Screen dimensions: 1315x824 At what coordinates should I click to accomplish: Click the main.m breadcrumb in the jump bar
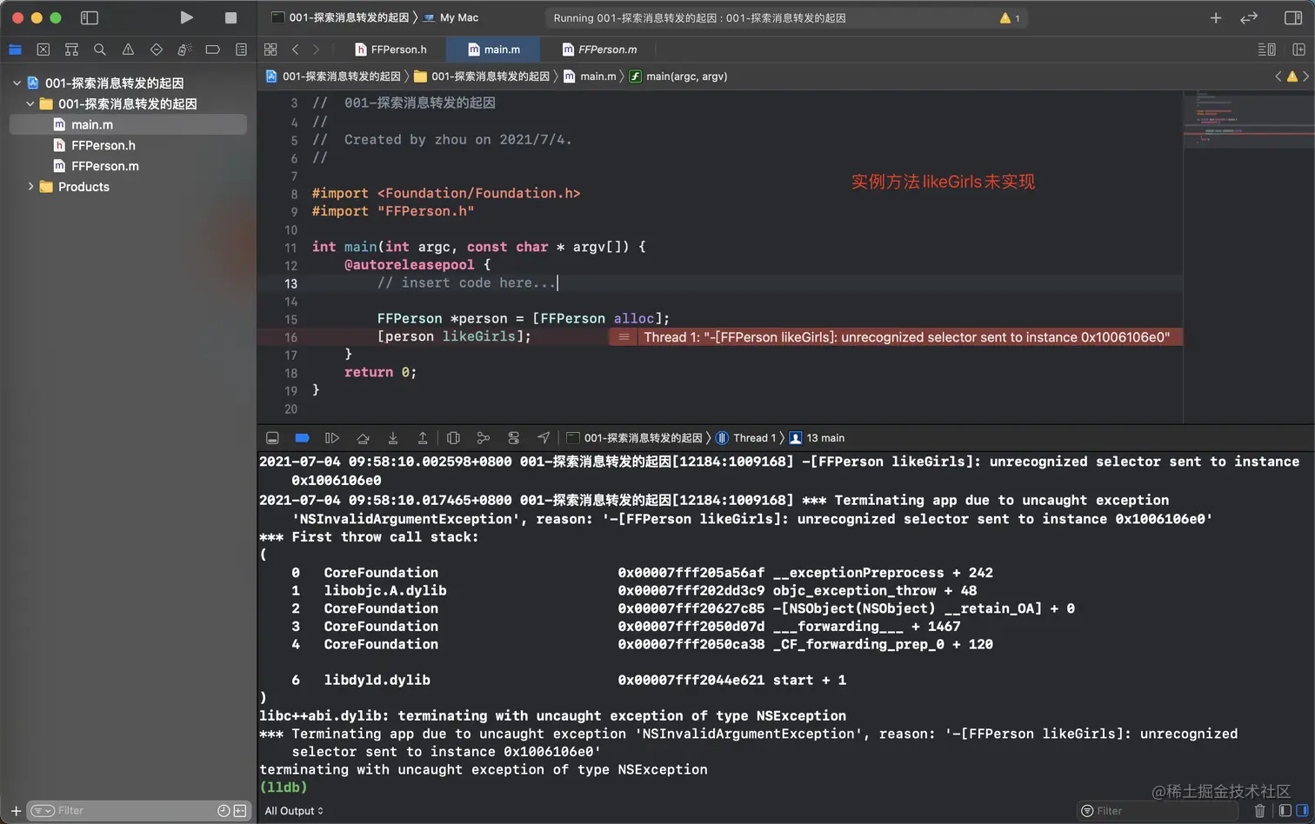coord(590,76)
